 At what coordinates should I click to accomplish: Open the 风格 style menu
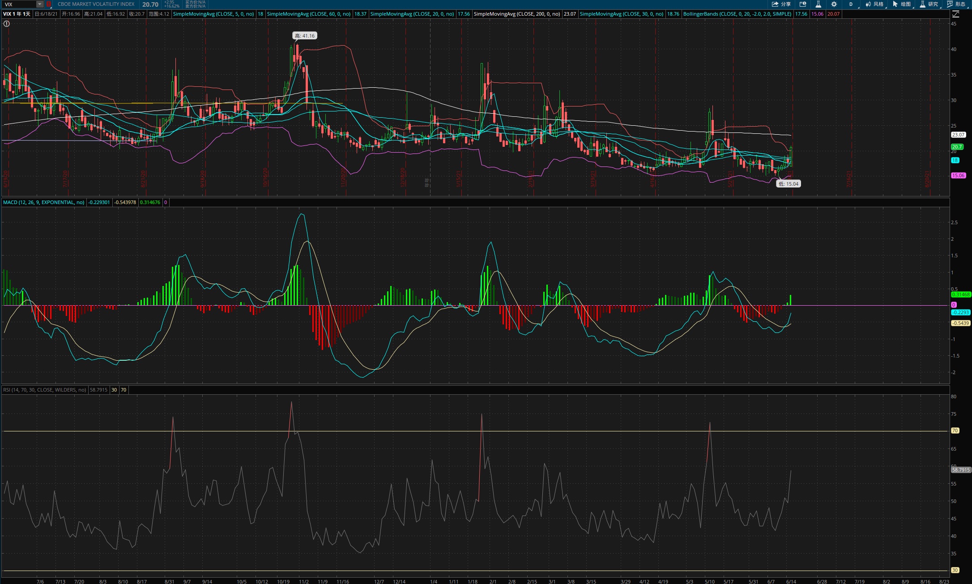click(874, 4)
